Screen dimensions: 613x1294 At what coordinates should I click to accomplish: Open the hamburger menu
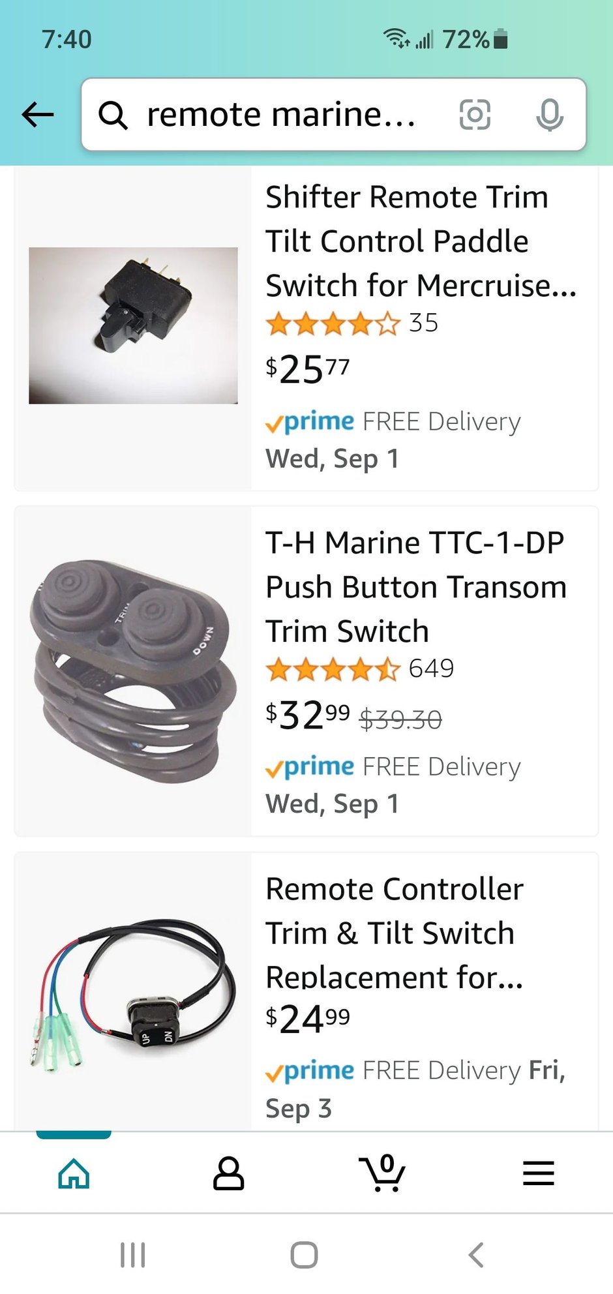click(538, 1173)
